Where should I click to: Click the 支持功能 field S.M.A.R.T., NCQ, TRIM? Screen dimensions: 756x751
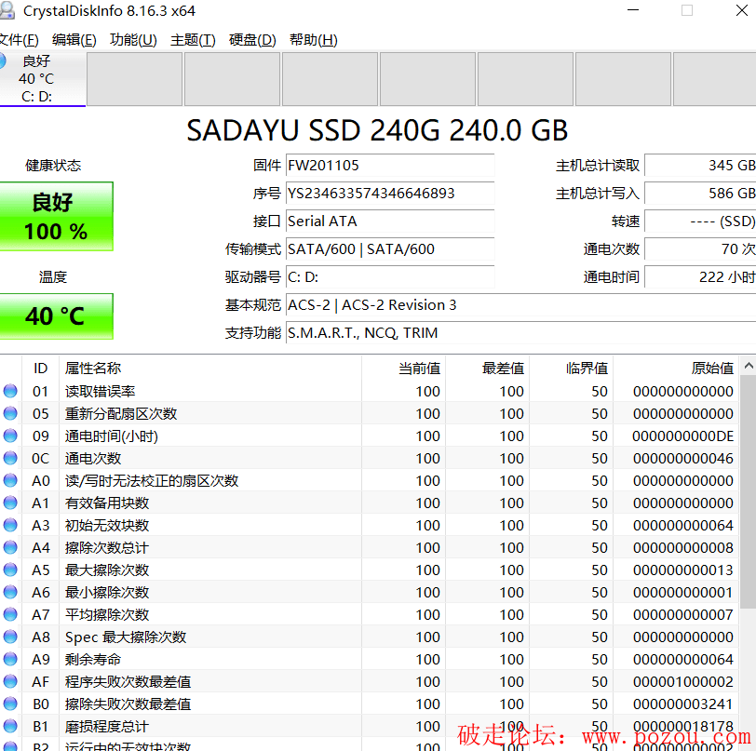[x=520, y=333]
